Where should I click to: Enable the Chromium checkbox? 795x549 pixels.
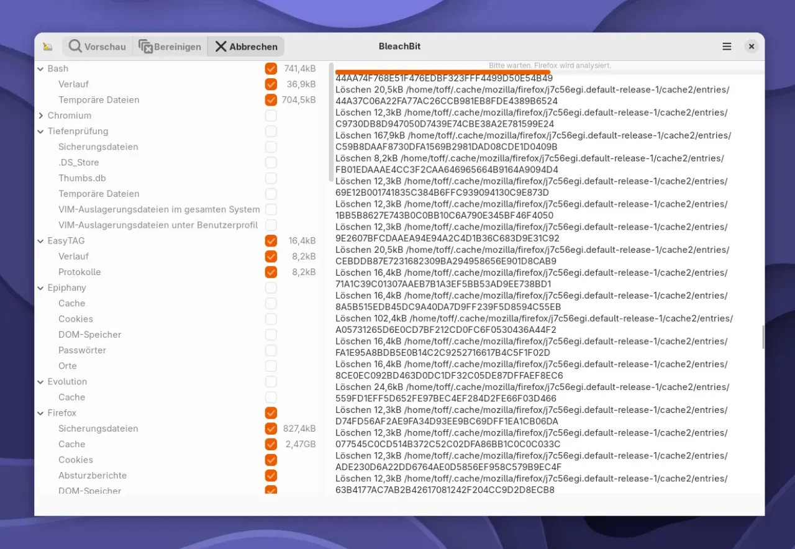[271, 116]
